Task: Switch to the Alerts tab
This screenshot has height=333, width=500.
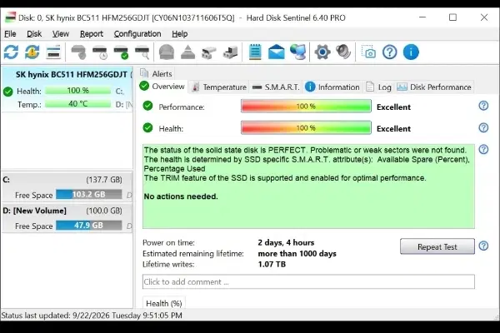Action: pyautogui.click(x=157, y=73)
